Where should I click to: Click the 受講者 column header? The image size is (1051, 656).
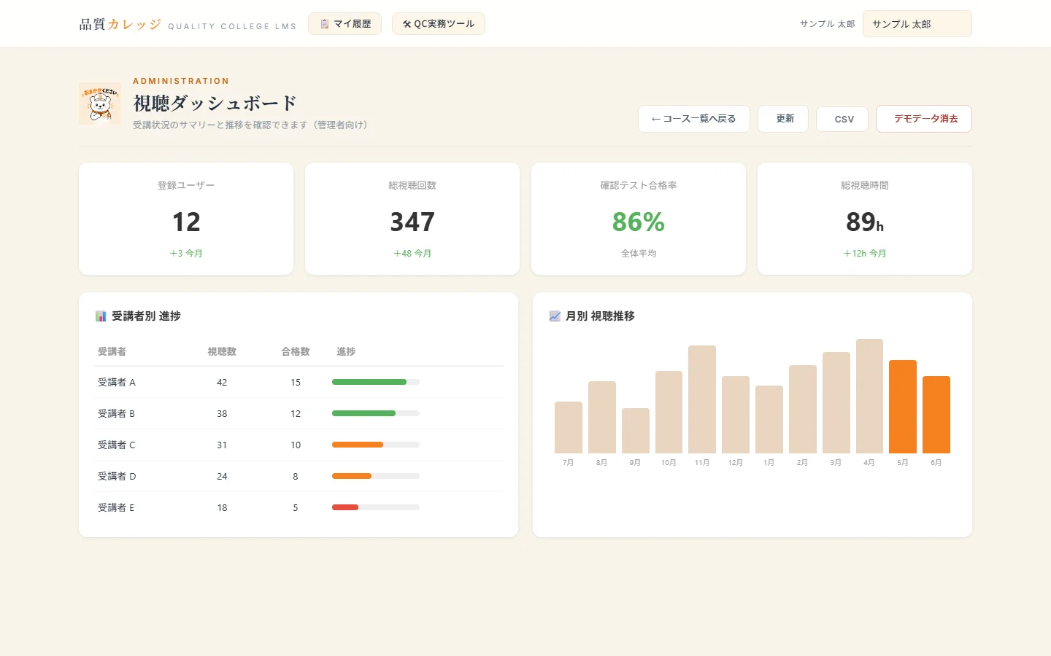pos(112,351)
